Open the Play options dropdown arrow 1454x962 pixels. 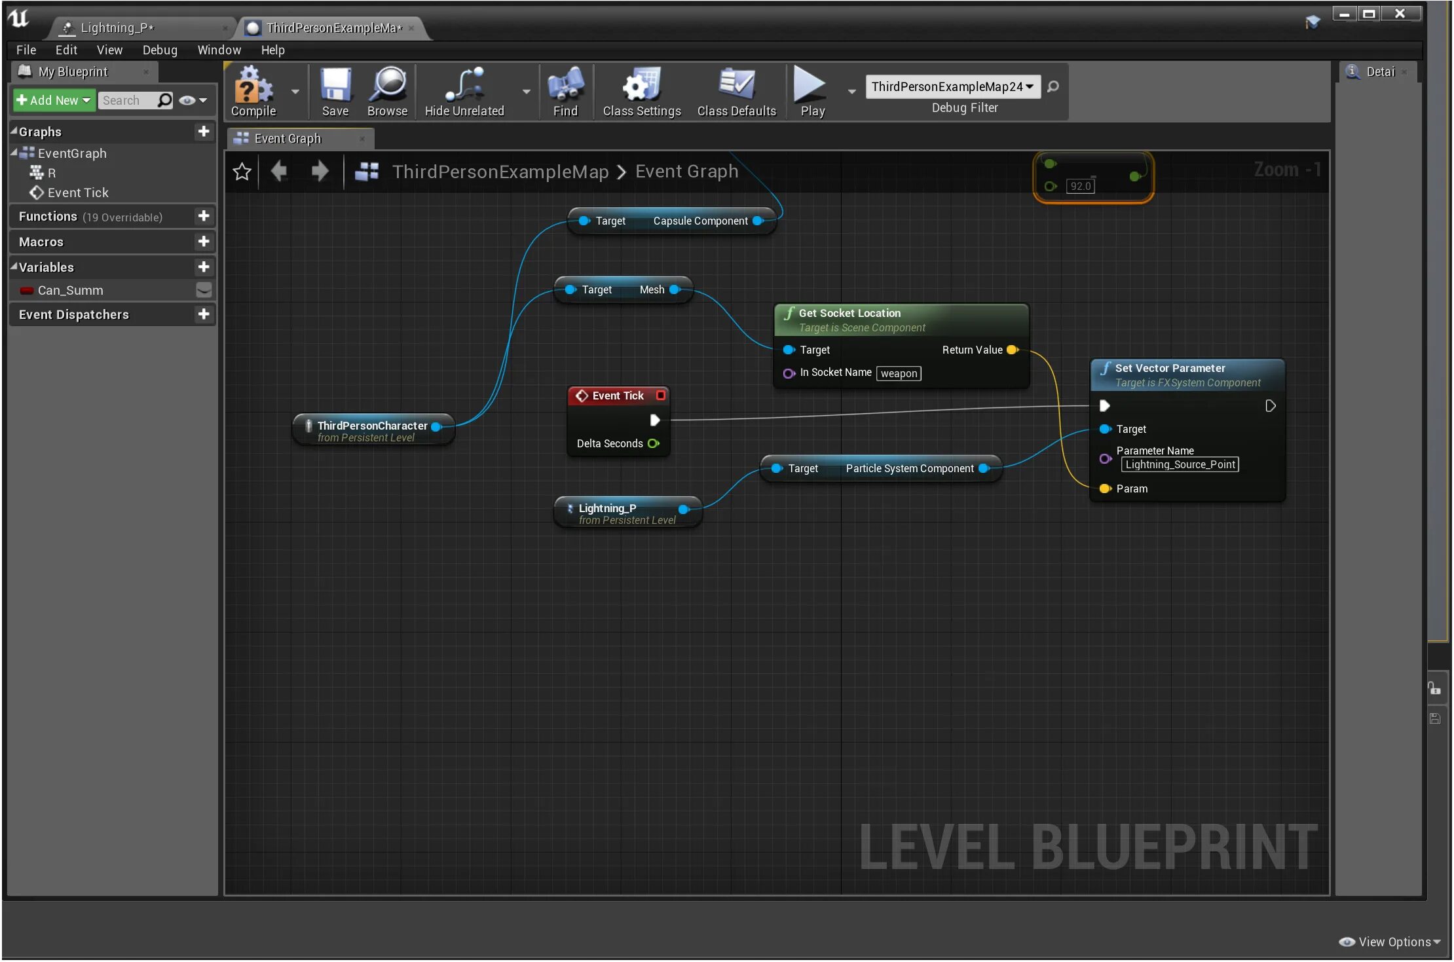pos(851,92)
